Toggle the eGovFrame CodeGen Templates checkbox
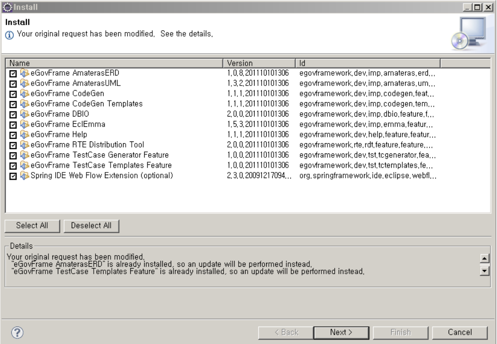The image size is (497, 344). point(12,104)
